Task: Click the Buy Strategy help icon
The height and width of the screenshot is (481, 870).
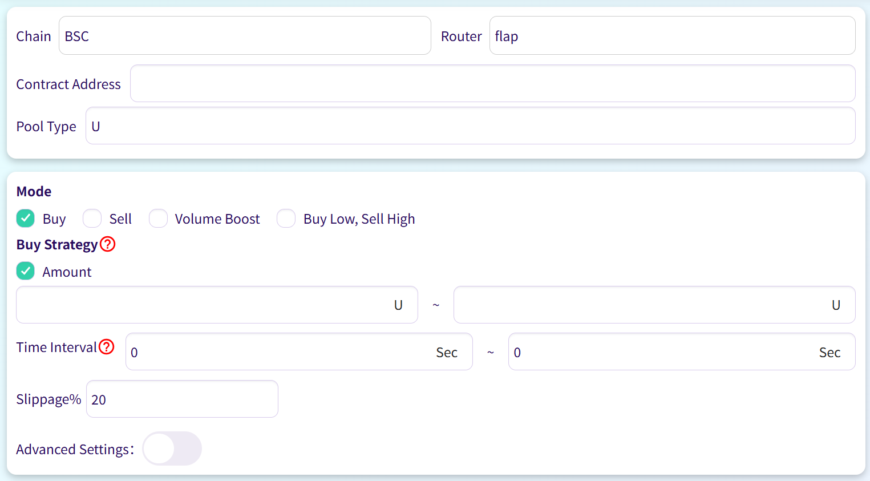Action: click(108, 244)
